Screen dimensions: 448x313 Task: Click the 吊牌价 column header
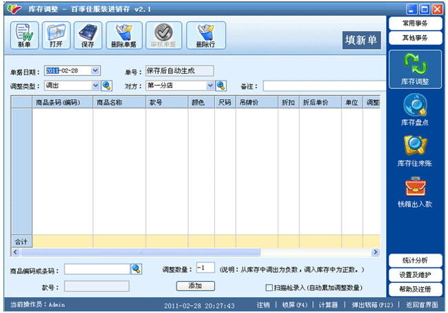[x=257, y=102]
